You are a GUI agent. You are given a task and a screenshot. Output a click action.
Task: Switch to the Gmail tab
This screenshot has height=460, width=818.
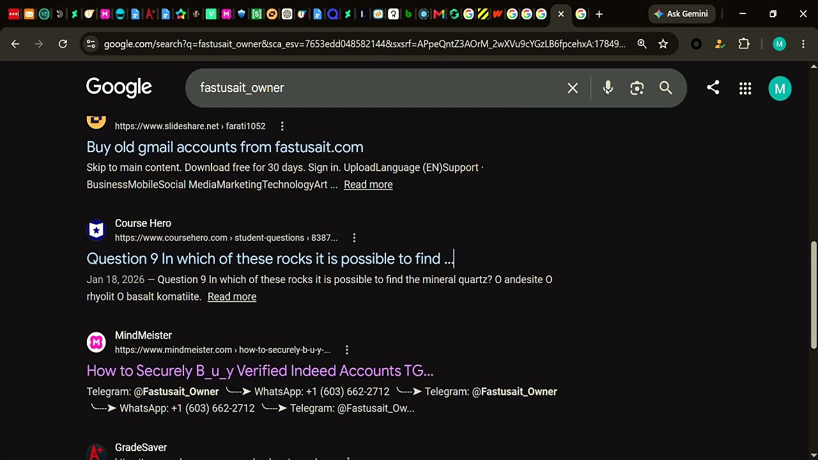(438, 14)
